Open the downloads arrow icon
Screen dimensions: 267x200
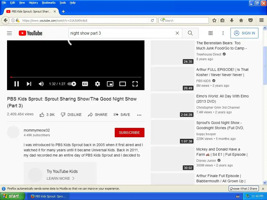click(x=232, y=20)
